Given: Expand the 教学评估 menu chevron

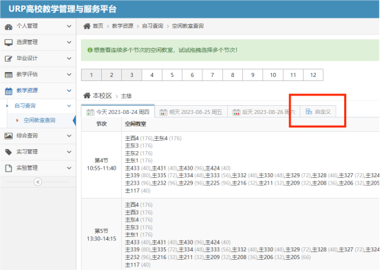Looking at the screenshot, I should pyautogui.click(x=69, y=74).
